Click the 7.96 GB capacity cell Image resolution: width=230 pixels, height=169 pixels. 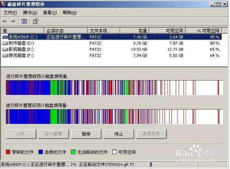(140, 37)
